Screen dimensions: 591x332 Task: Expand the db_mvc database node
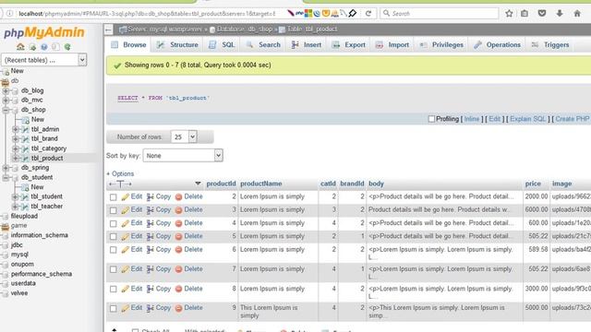(6, 101)
